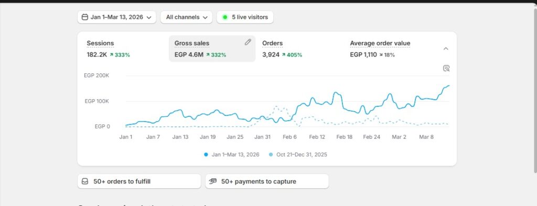Select the Average order value metric tab
Image resolution: width=537 pixels, height=206 pixels.
pyautogui.click(x=388, y=49)
